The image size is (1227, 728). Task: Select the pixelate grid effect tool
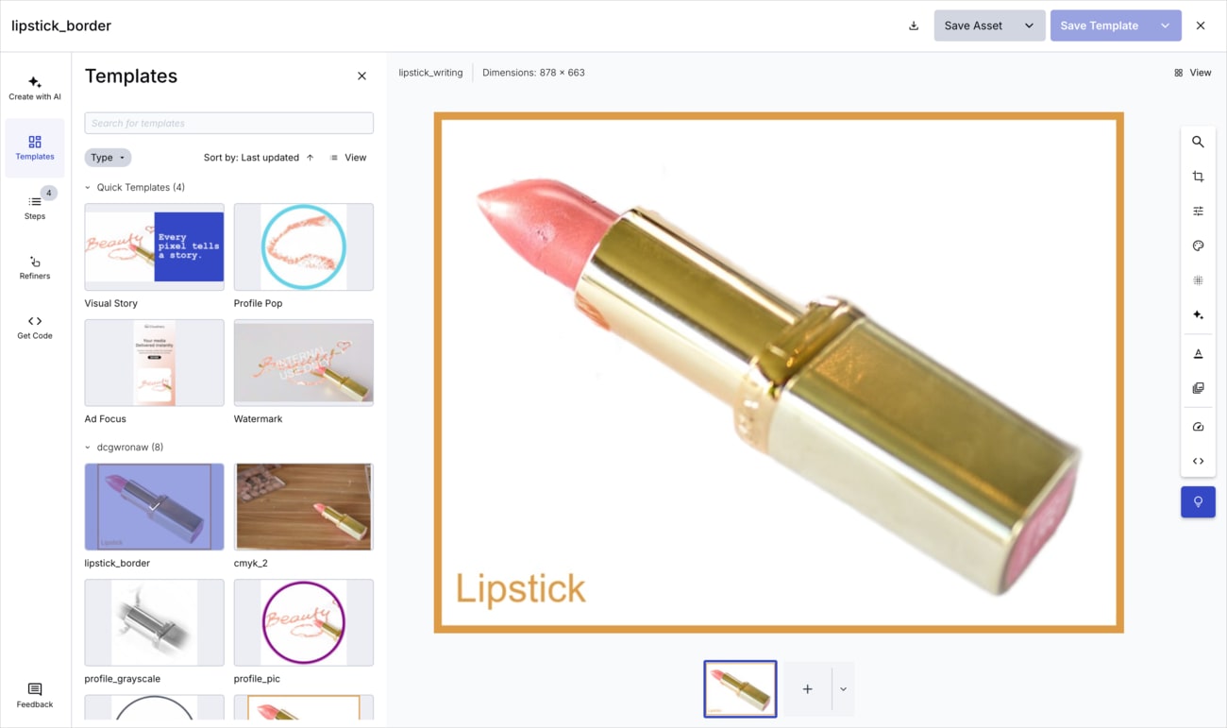1198,280
